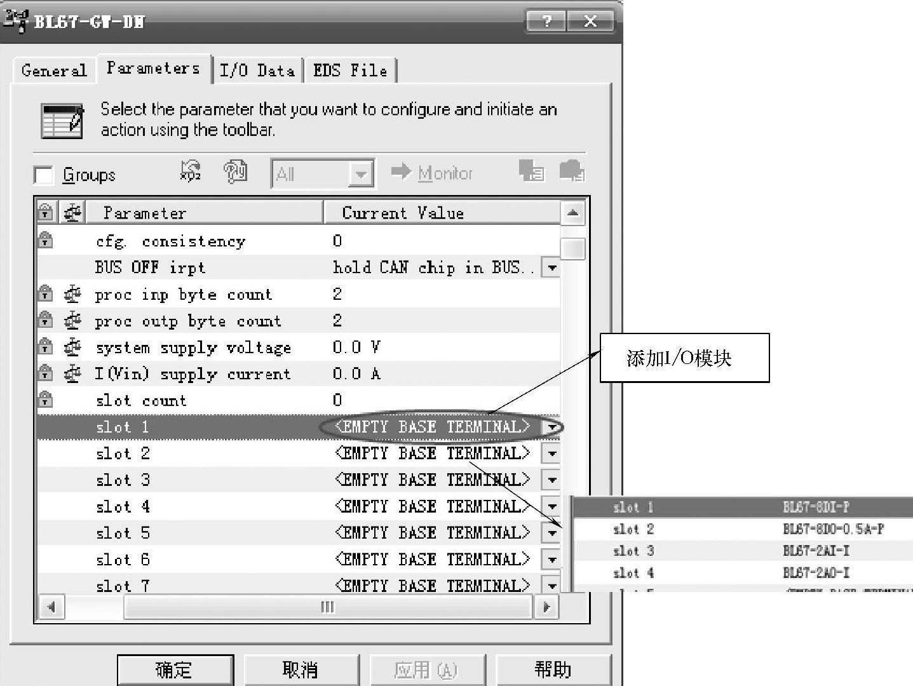Enable the Groups checkbox
Screen dimensions: 913x686
[x=43, y=175]
